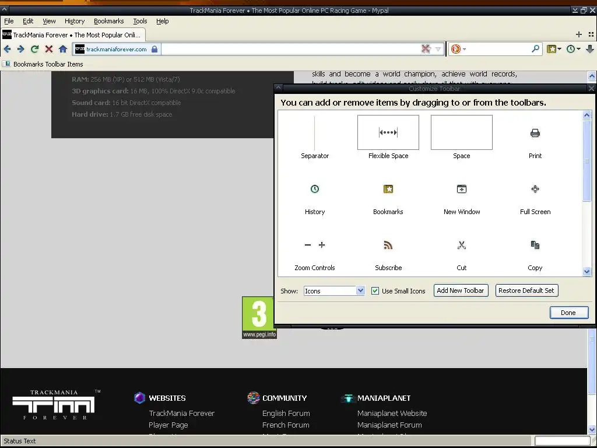Click Add New Toolbar button
597x448 pixels.
coord(461,290)
